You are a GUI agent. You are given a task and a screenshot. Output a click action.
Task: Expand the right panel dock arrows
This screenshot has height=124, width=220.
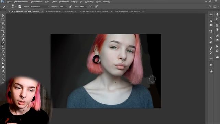pos(218,10)
